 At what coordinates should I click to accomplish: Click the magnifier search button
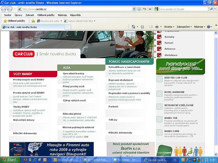point(211,9)
